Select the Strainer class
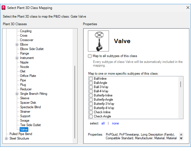 (x=25, y=112)
